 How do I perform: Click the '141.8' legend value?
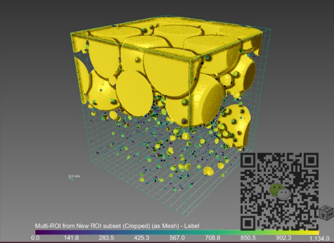coord(71,238)
